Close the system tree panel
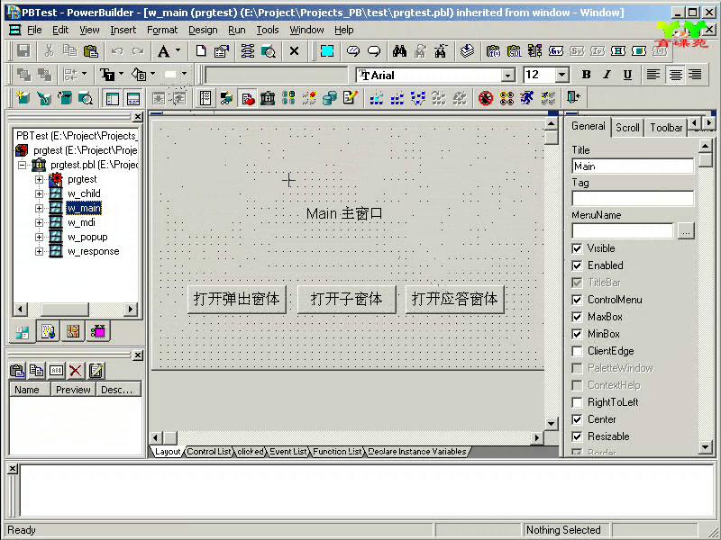 click(x=138, y=117)
